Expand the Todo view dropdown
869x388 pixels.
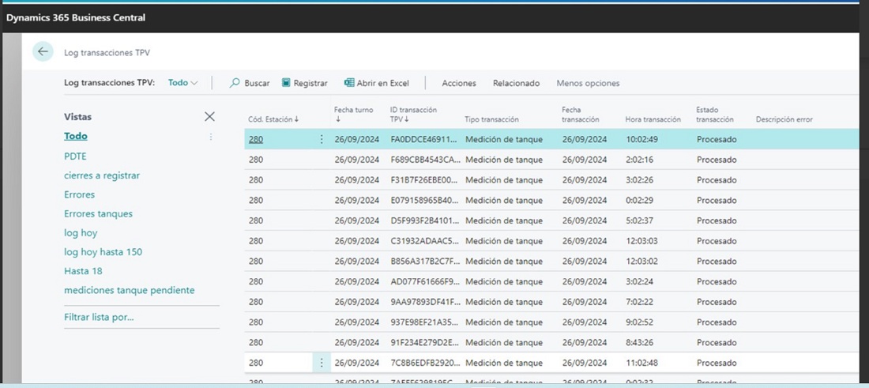point(183,83)
